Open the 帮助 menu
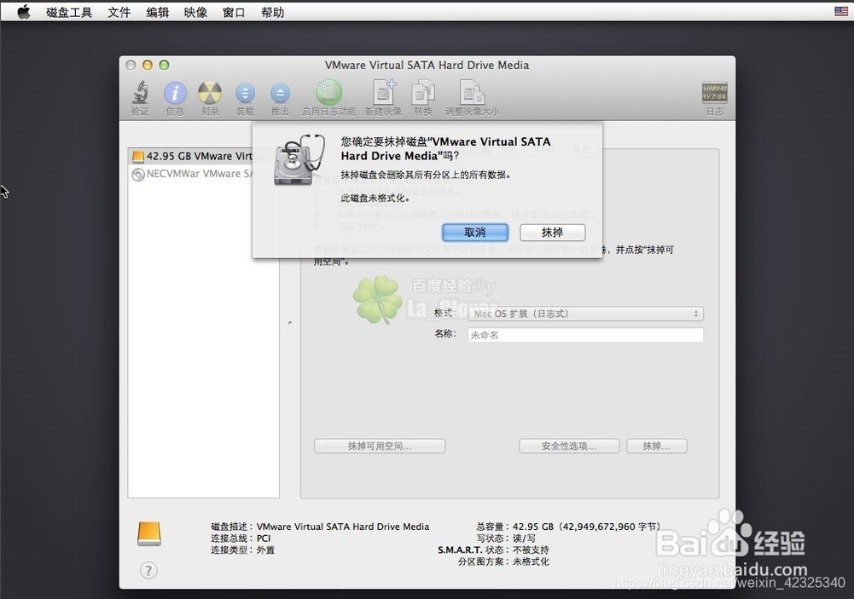 pyautogui.click(x=272, y=12)
